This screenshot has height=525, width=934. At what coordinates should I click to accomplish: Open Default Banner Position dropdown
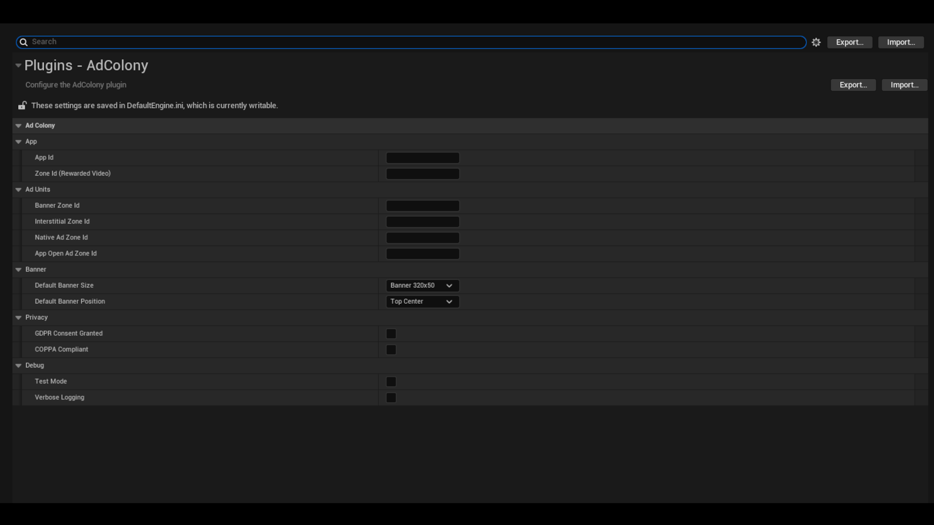tap(423, 301)
